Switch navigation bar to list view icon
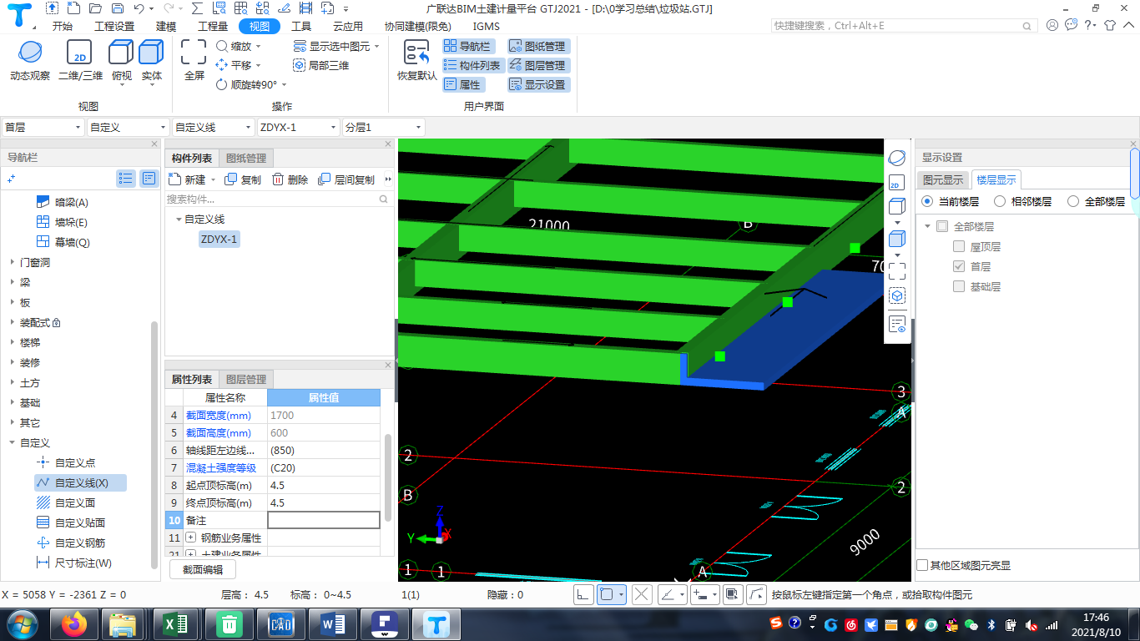Viewport: 1140px width, 641px height. (x=126, y=178)
